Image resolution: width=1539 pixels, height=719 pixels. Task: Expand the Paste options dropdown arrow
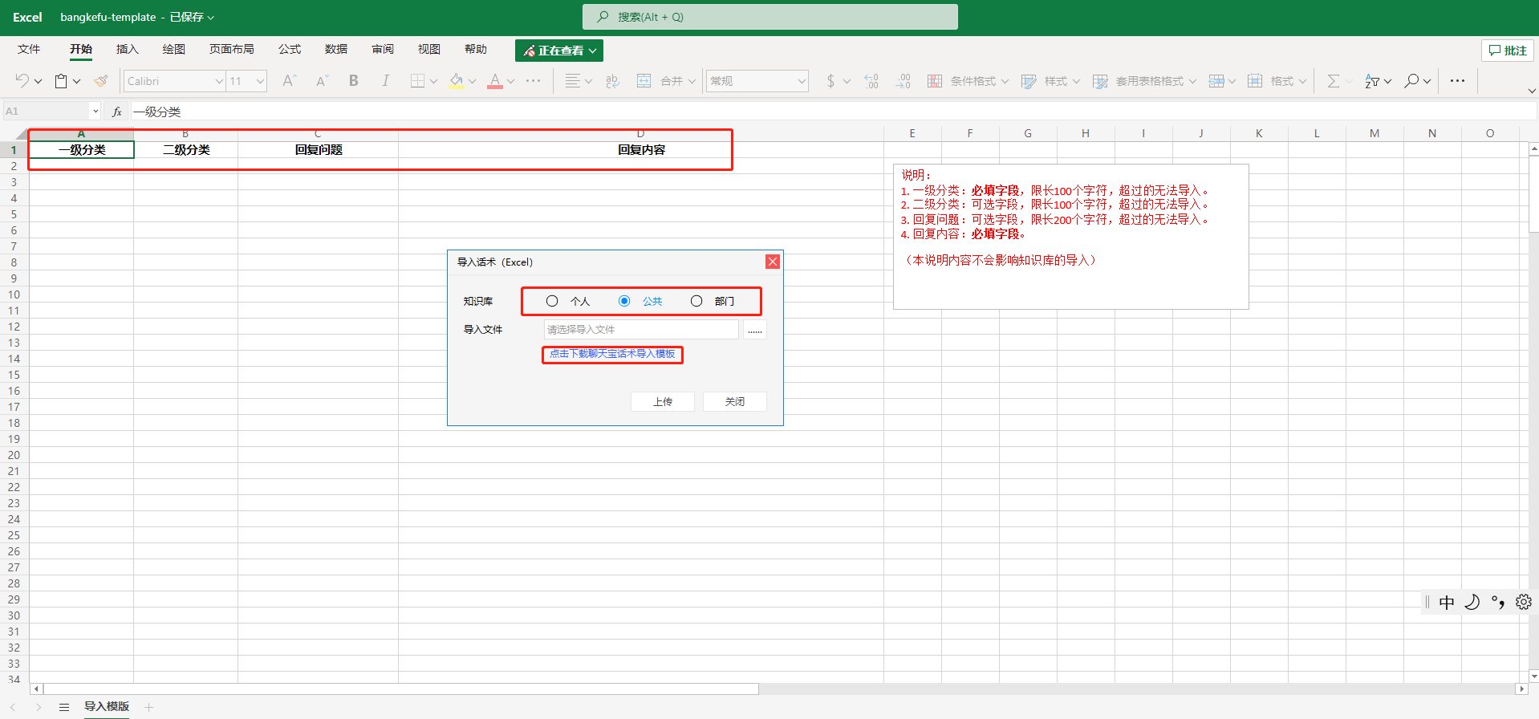tap(77, 81)
